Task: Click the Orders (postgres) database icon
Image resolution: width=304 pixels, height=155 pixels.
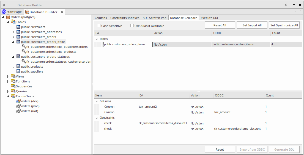Action: pyautogui.click(x=8, y=17)
